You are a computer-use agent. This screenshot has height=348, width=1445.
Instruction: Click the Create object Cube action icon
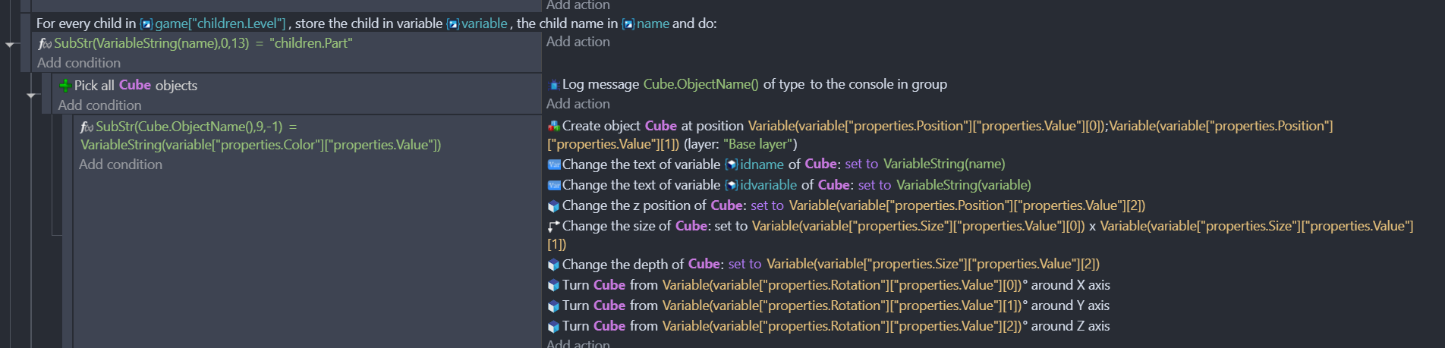[554, 126]
